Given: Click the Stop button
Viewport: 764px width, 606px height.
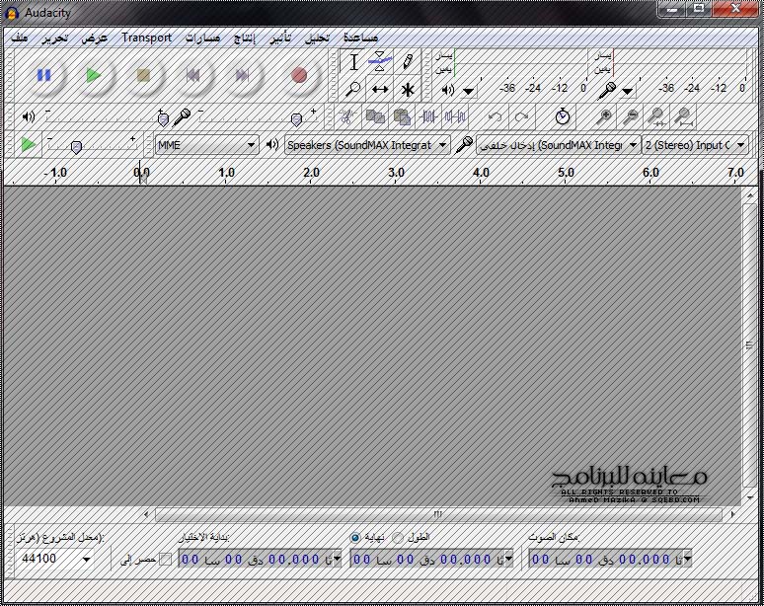Looking at the screenshot, I should (144, 75).
